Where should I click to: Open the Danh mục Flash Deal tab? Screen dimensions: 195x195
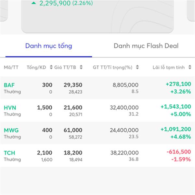(x=146, y=46)
